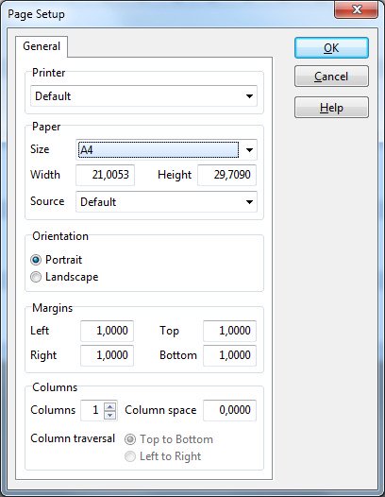Click the Cancel button
The height and width of the screenshot is (497, 385).
click(x=331, y=77)
